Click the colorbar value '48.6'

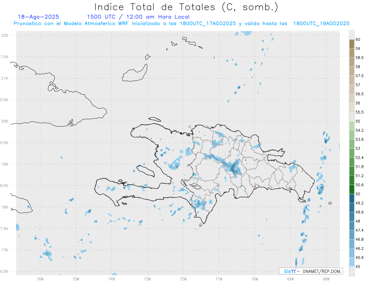point(360,212)
